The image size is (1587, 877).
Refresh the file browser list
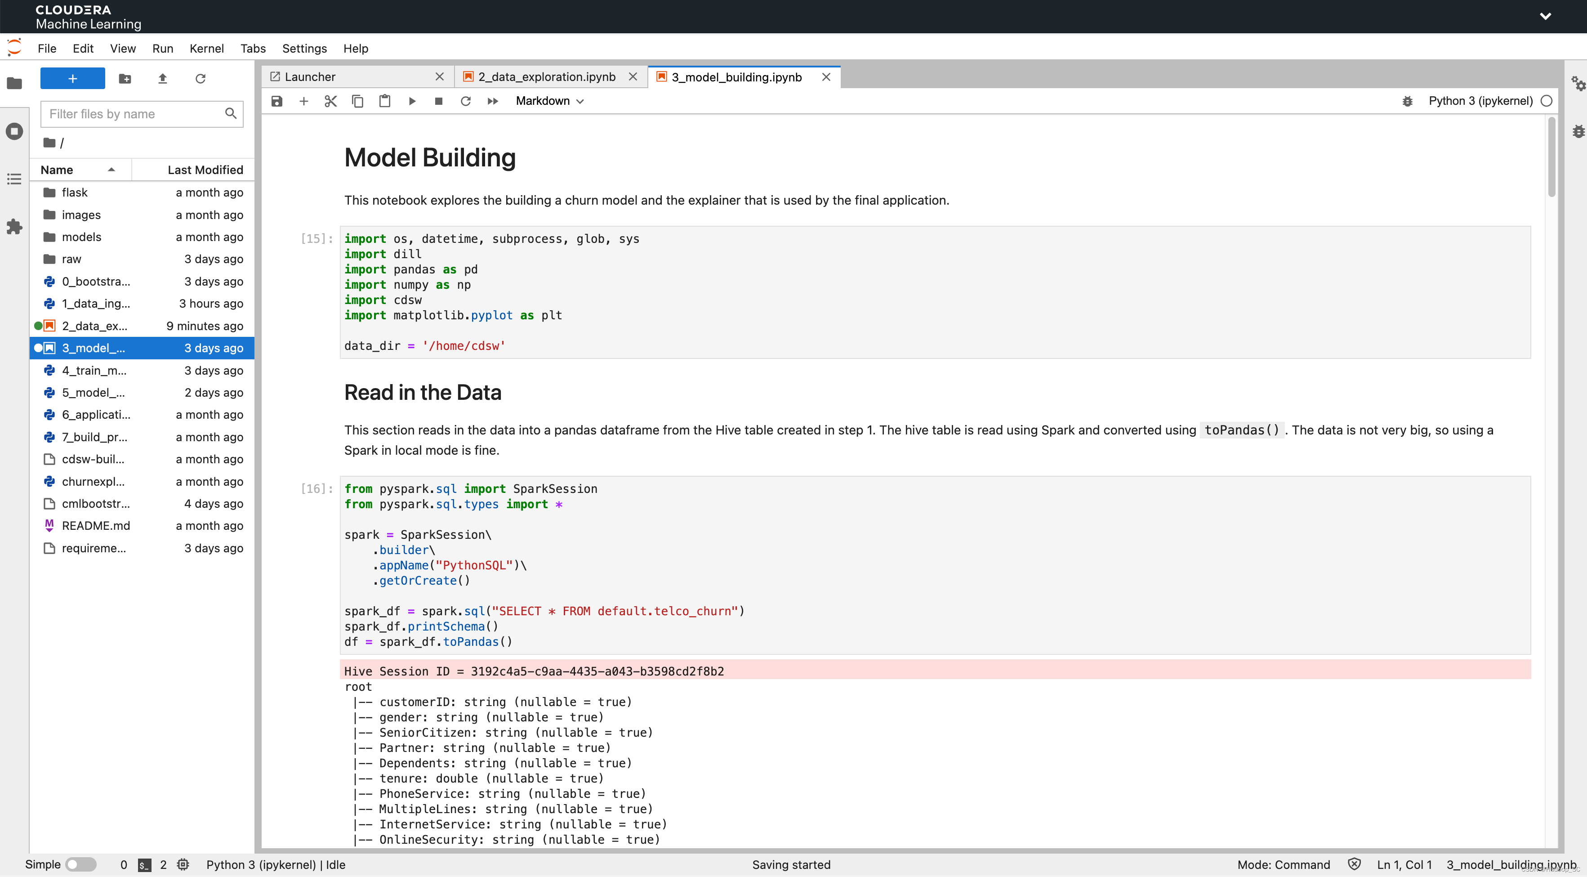click(x=200, y=79)
